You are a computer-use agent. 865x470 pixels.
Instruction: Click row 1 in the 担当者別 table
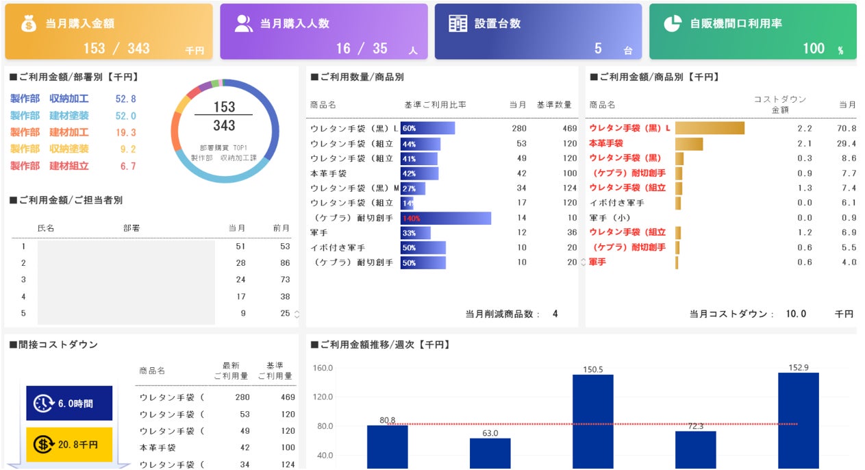(151, 246)
